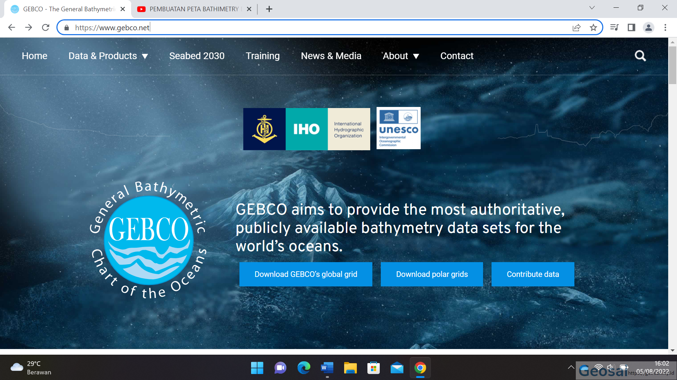Image resolution: width=677 pixels, height=380 pixels.
Task: Click the browser back arrow
Action: 12,27
